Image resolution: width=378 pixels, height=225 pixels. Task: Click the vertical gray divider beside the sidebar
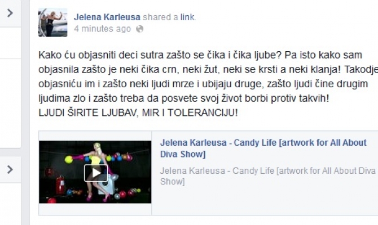click(25, 112)
